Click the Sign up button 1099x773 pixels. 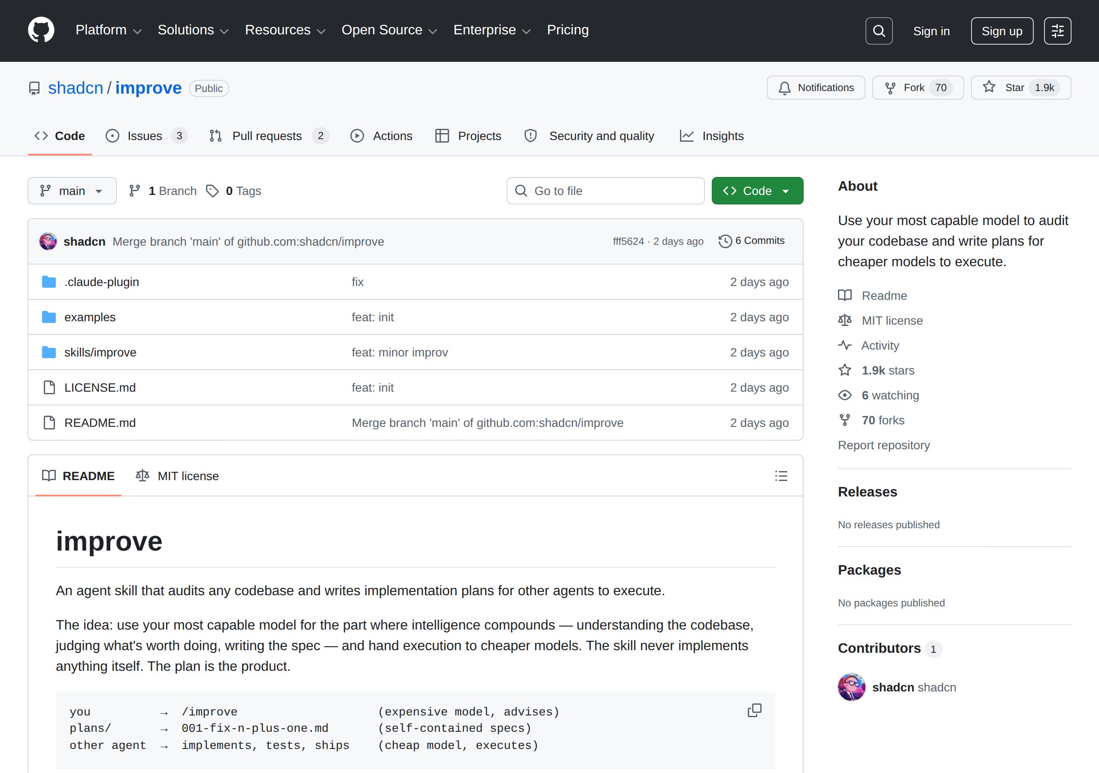[x=1002, y=31]
